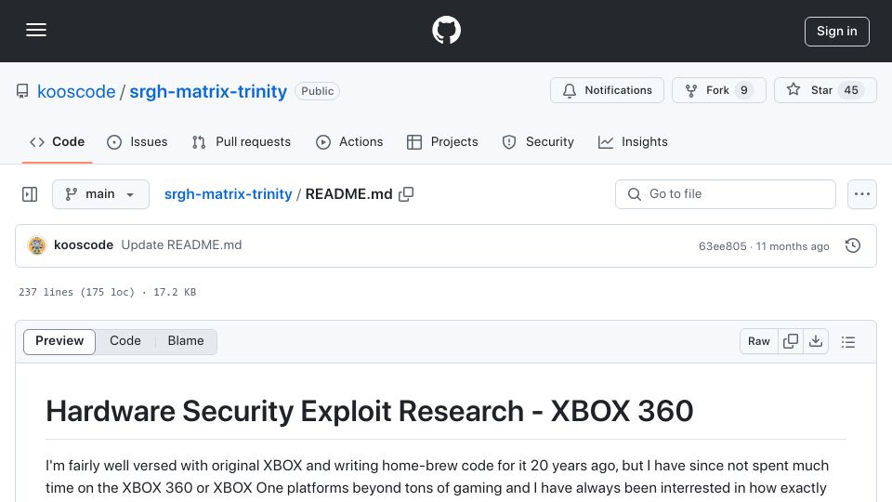The height and width of the screenshot is (502, 892).
Task: Open the Update README.md commit message
Action: pos(181,244)
